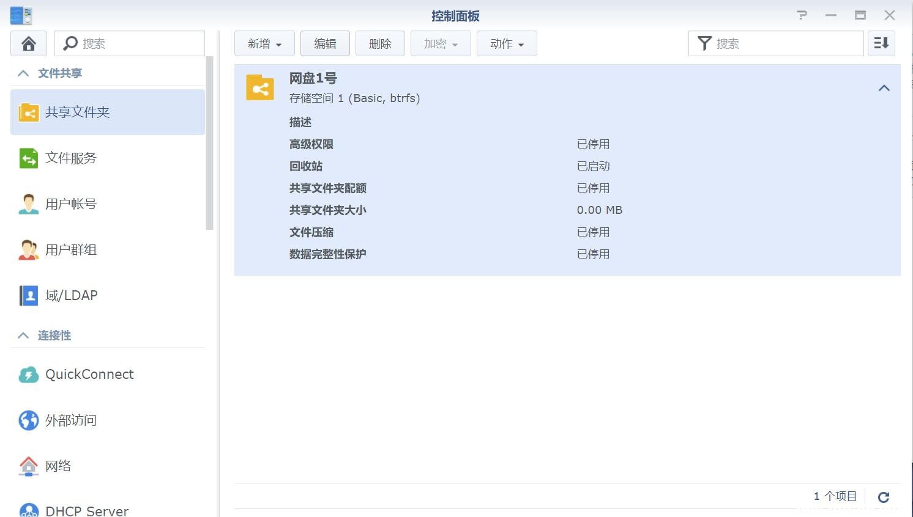Click the 高级权限 row label

[311, 144]
